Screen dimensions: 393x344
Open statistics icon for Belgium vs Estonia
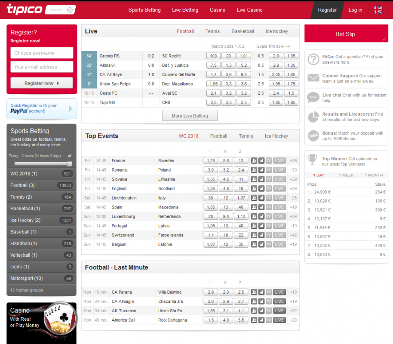261,244
